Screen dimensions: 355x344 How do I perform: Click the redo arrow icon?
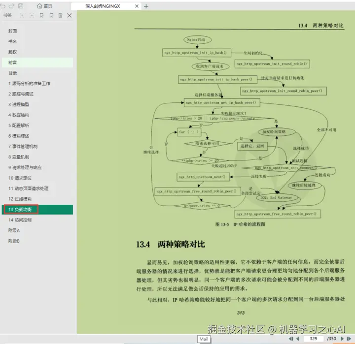coord(11,6)
